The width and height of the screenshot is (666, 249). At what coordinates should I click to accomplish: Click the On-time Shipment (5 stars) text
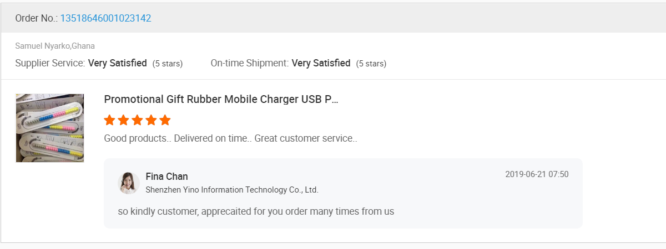pos(371,64)
